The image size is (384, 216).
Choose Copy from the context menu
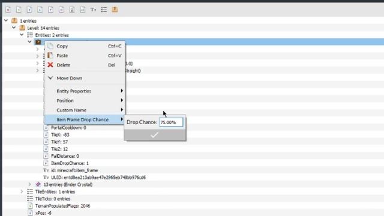85,46
